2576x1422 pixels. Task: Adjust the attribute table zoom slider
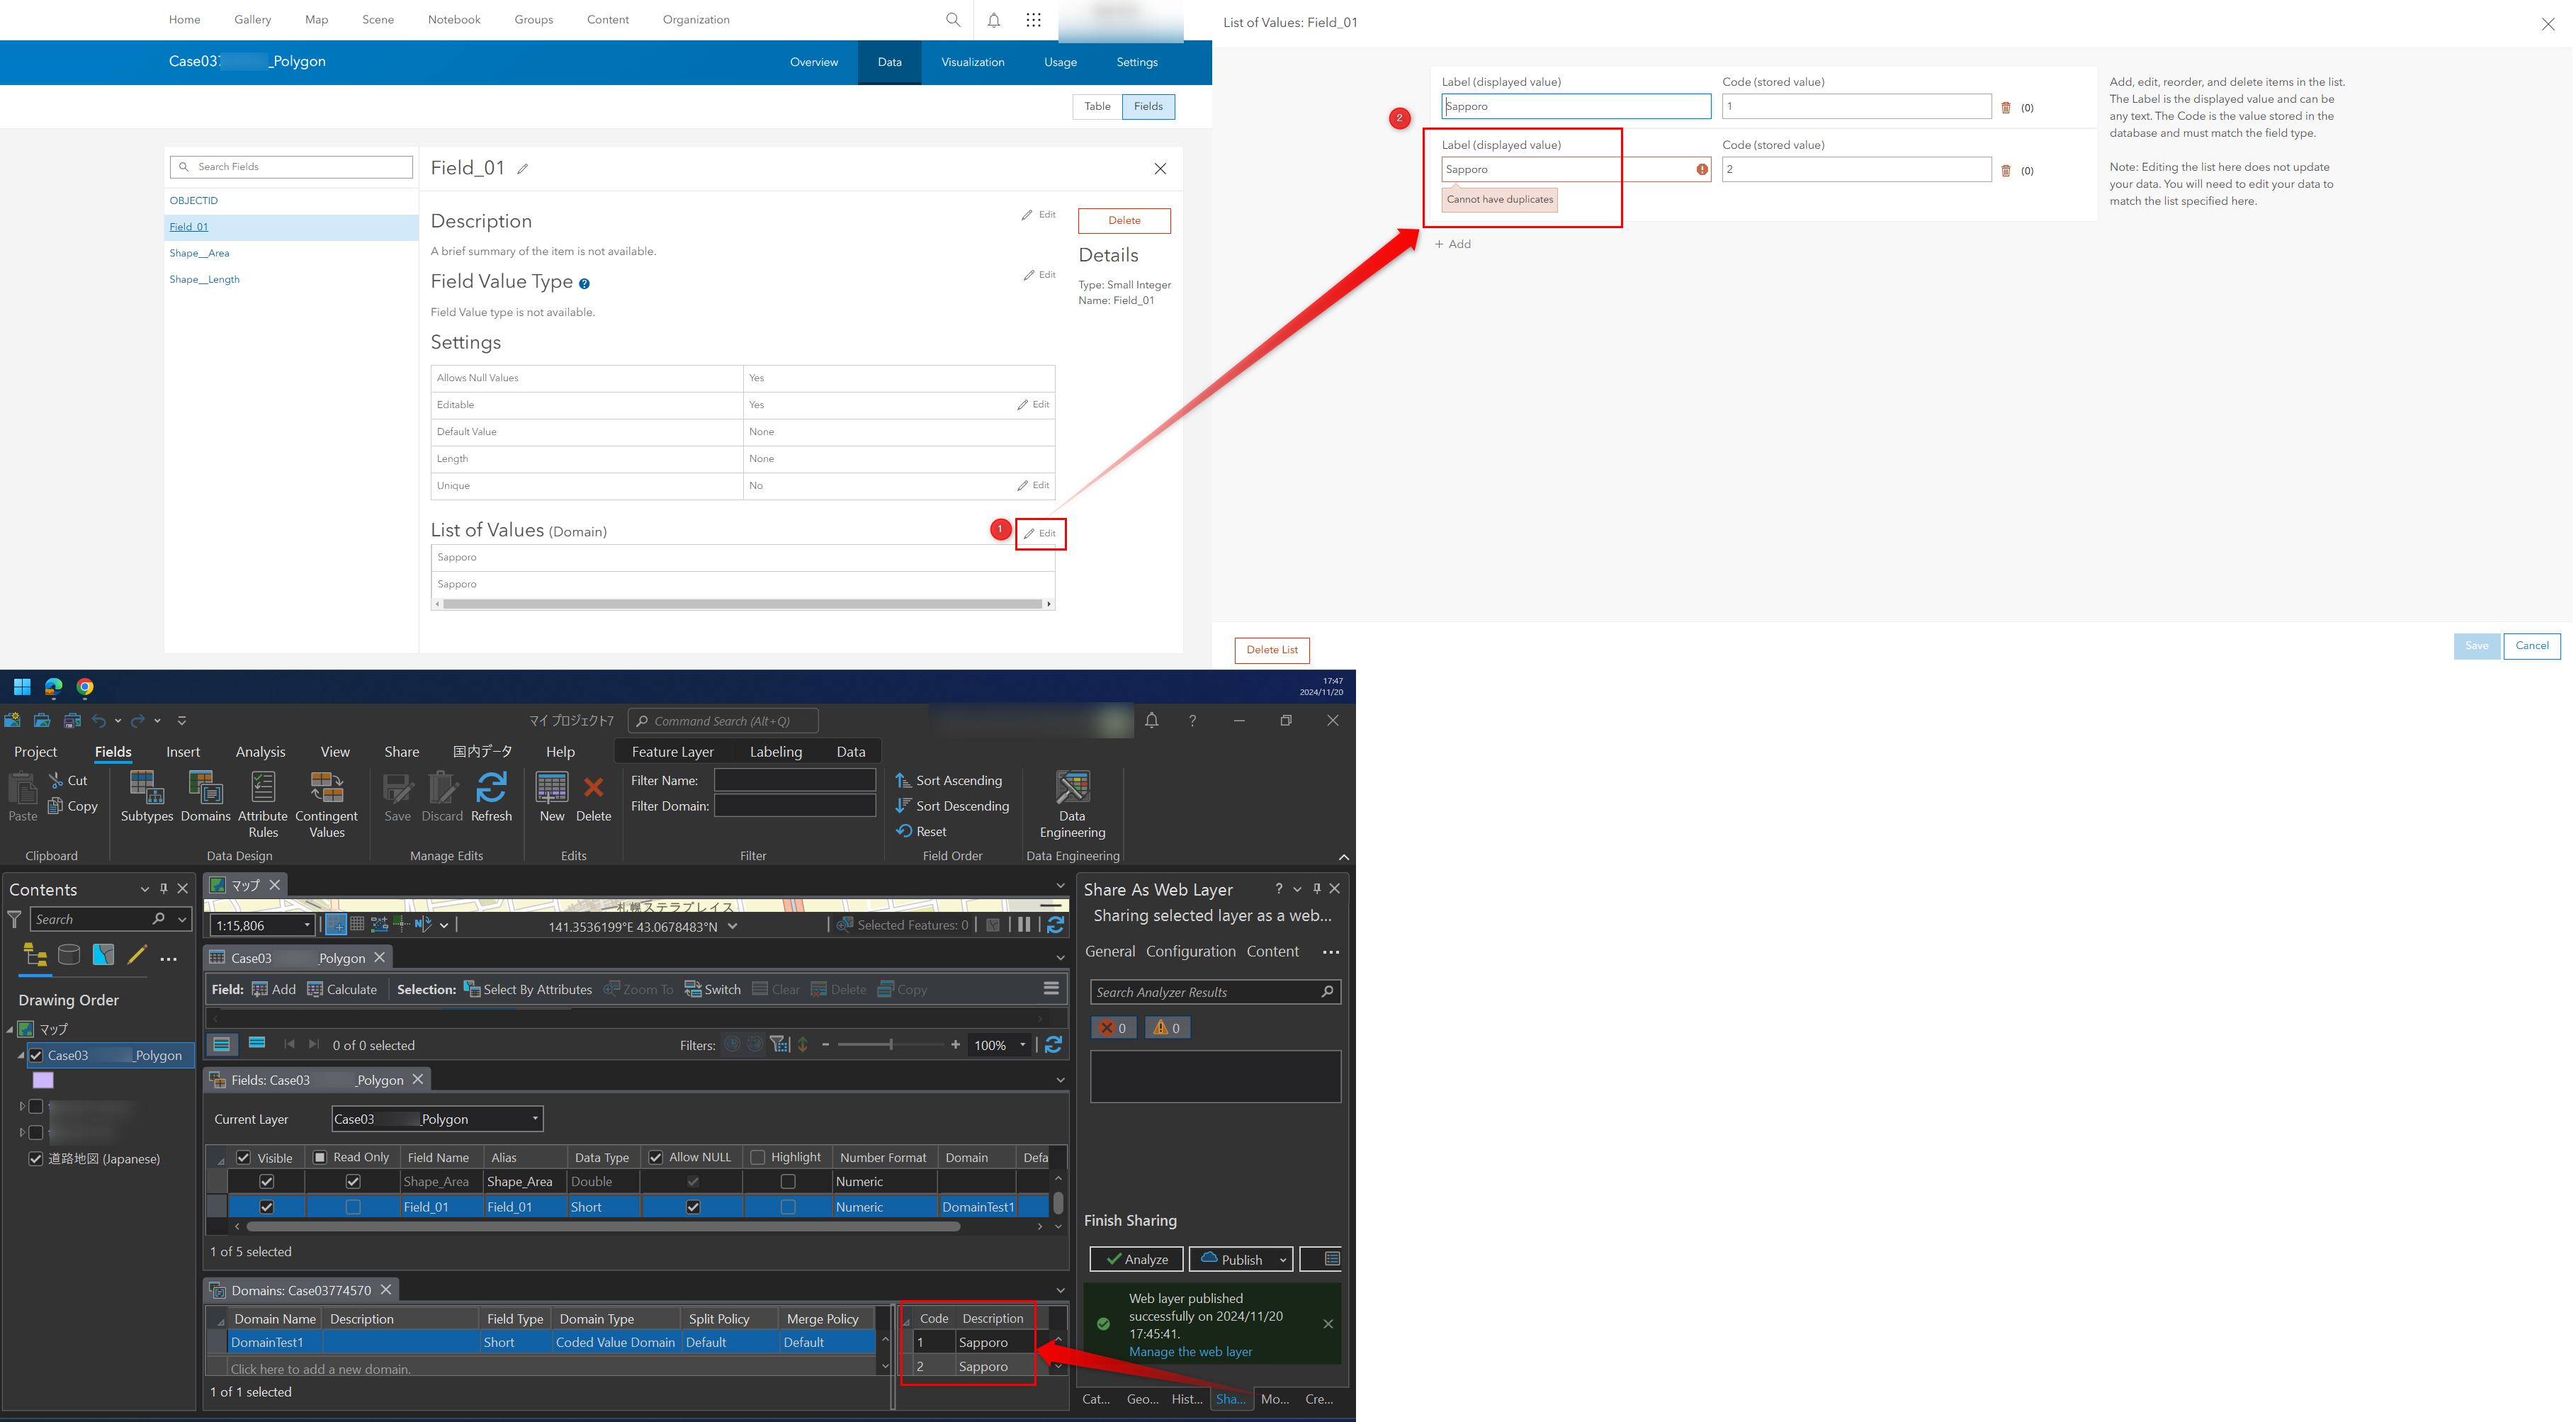click(890, 1045)
